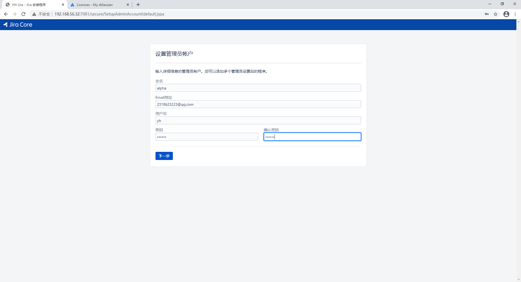Click the confirm password field

coord(312,137)
